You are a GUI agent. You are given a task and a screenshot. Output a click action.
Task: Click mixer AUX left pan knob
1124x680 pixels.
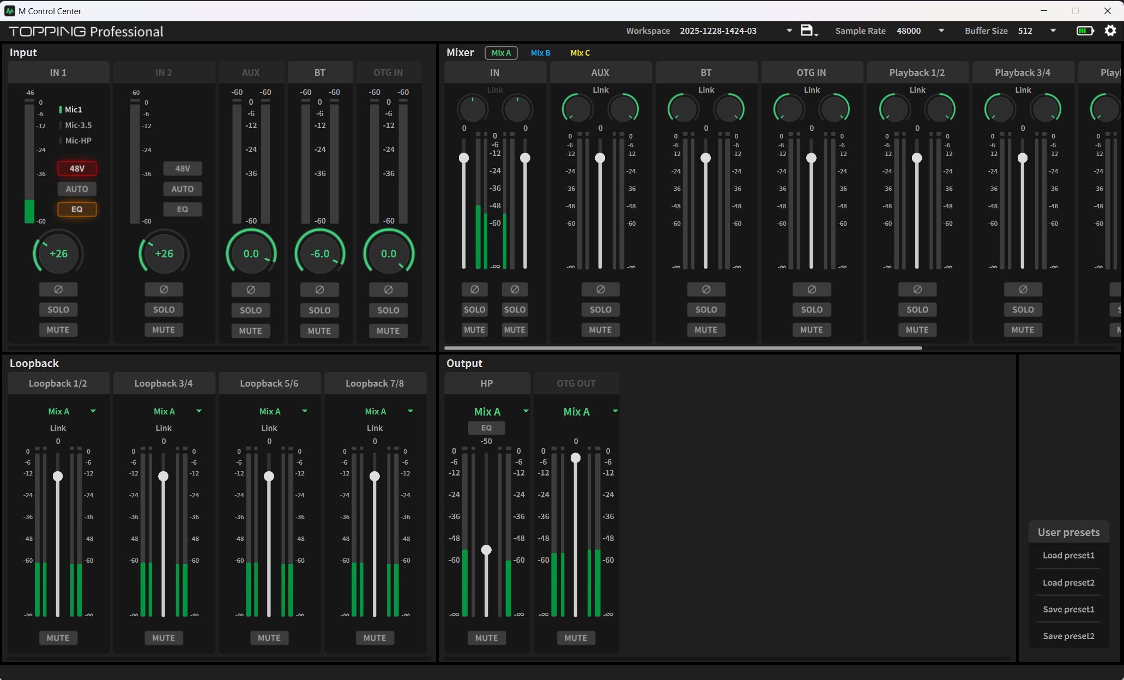point(577,109)
